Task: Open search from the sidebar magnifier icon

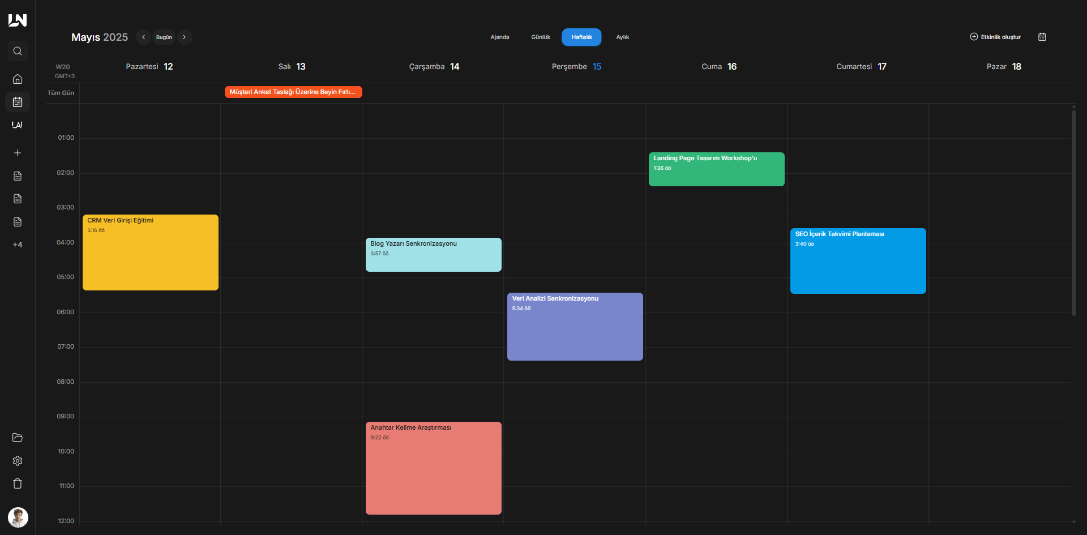Action: [x=18, y=51]
